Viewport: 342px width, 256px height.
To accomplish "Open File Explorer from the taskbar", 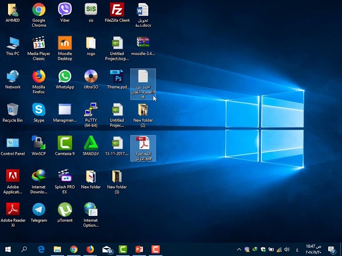I will click(57, 249).
